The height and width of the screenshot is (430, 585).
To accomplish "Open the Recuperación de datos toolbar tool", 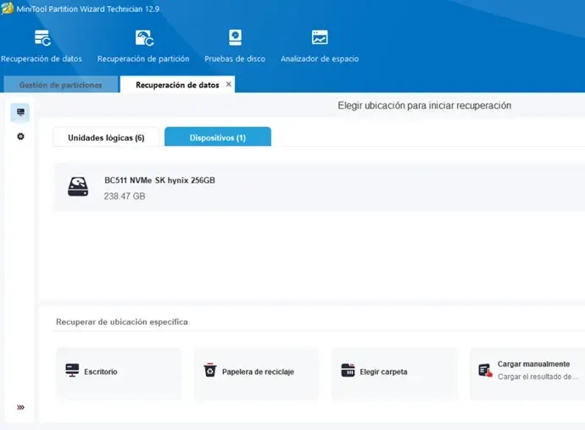I will 41,47.
